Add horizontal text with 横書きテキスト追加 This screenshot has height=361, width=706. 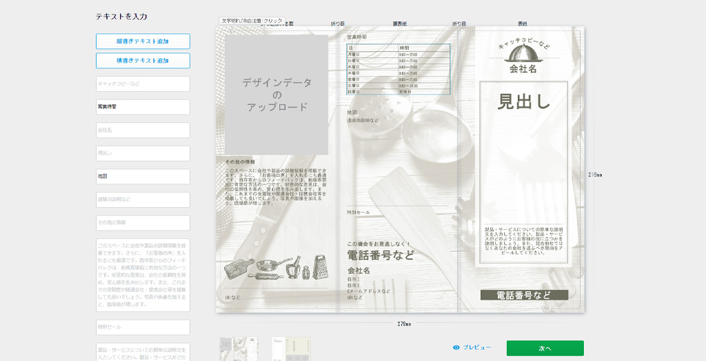[143, 61]
